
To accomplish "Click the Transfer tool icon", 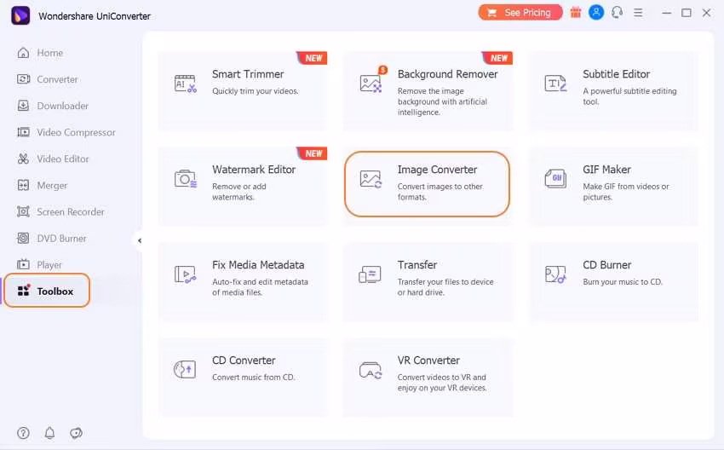I will [370, 274].
